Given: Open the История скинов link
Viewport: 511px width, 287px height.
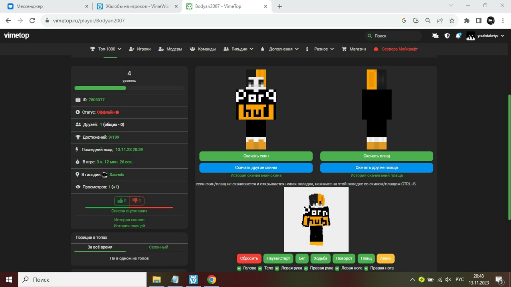Looking at the screenshot, I should [x=129, y=220].
